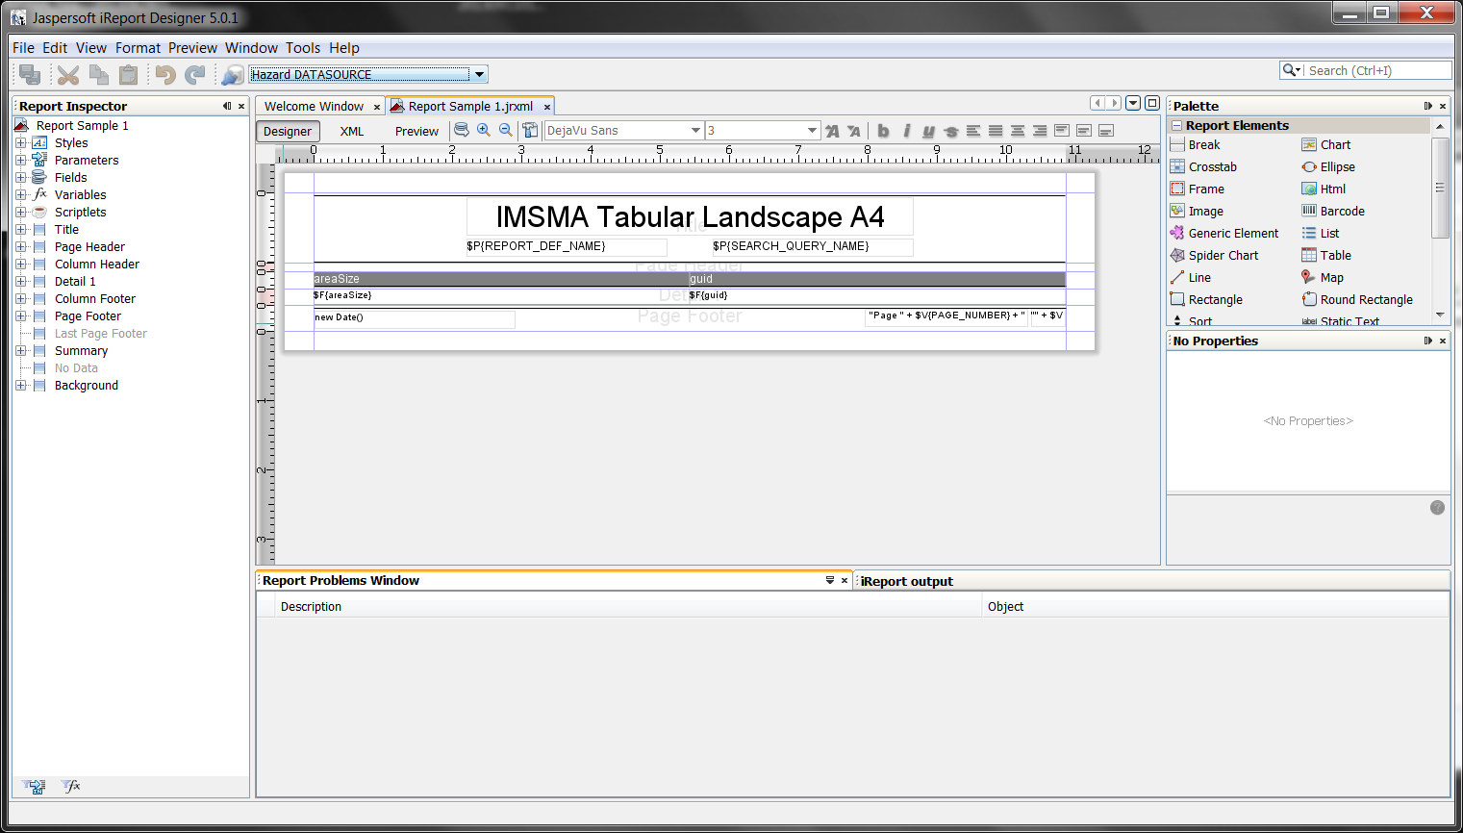Switch to the Welcome Window tab
Image resolution: width=1463 pixels, height=833 pixels.
[314, 107]
